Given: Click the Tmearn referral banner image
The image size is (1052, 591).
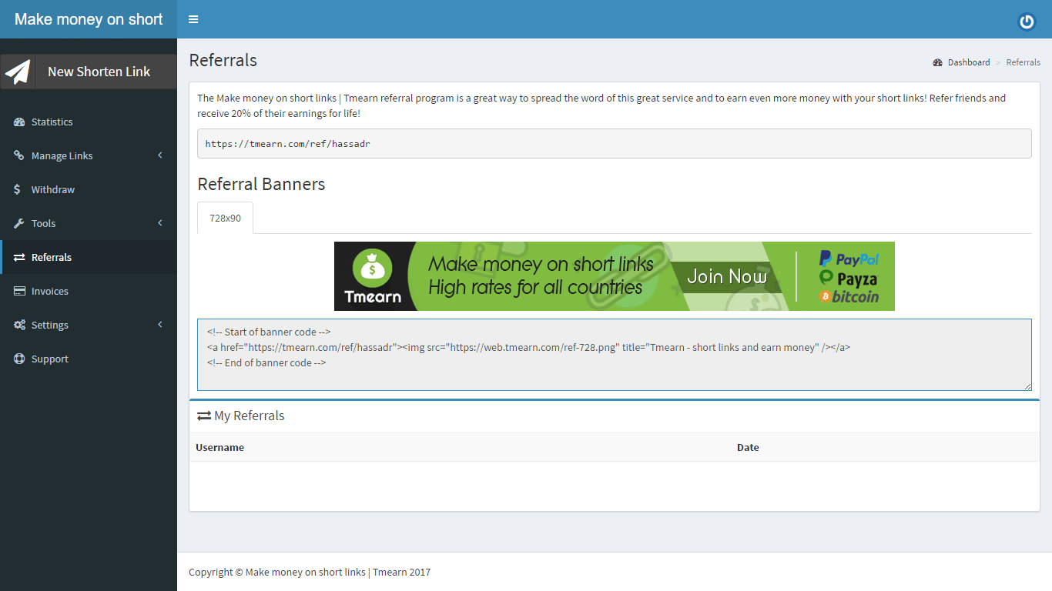Looking at the screenshot, I should (x=614, y=276).
